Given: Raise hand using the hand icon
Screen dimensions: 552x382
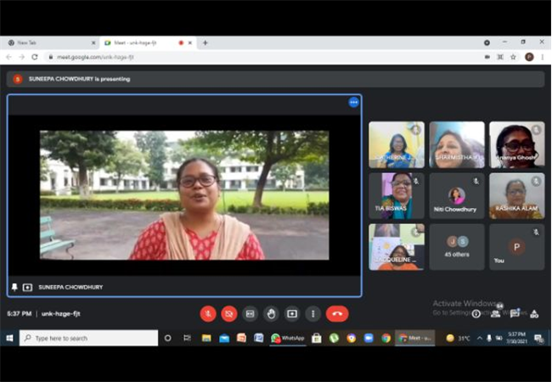Looking at the screenshot, I should click(271, 313).
